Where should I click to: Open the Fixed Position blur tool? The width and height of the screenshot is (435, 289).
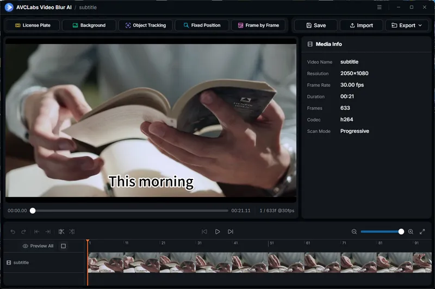click(x=202, y=25)
